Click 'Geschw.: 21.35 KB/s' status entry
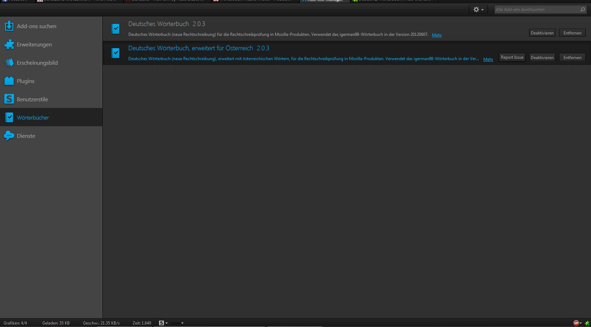591x327 pixels. (x=101, y=323)
